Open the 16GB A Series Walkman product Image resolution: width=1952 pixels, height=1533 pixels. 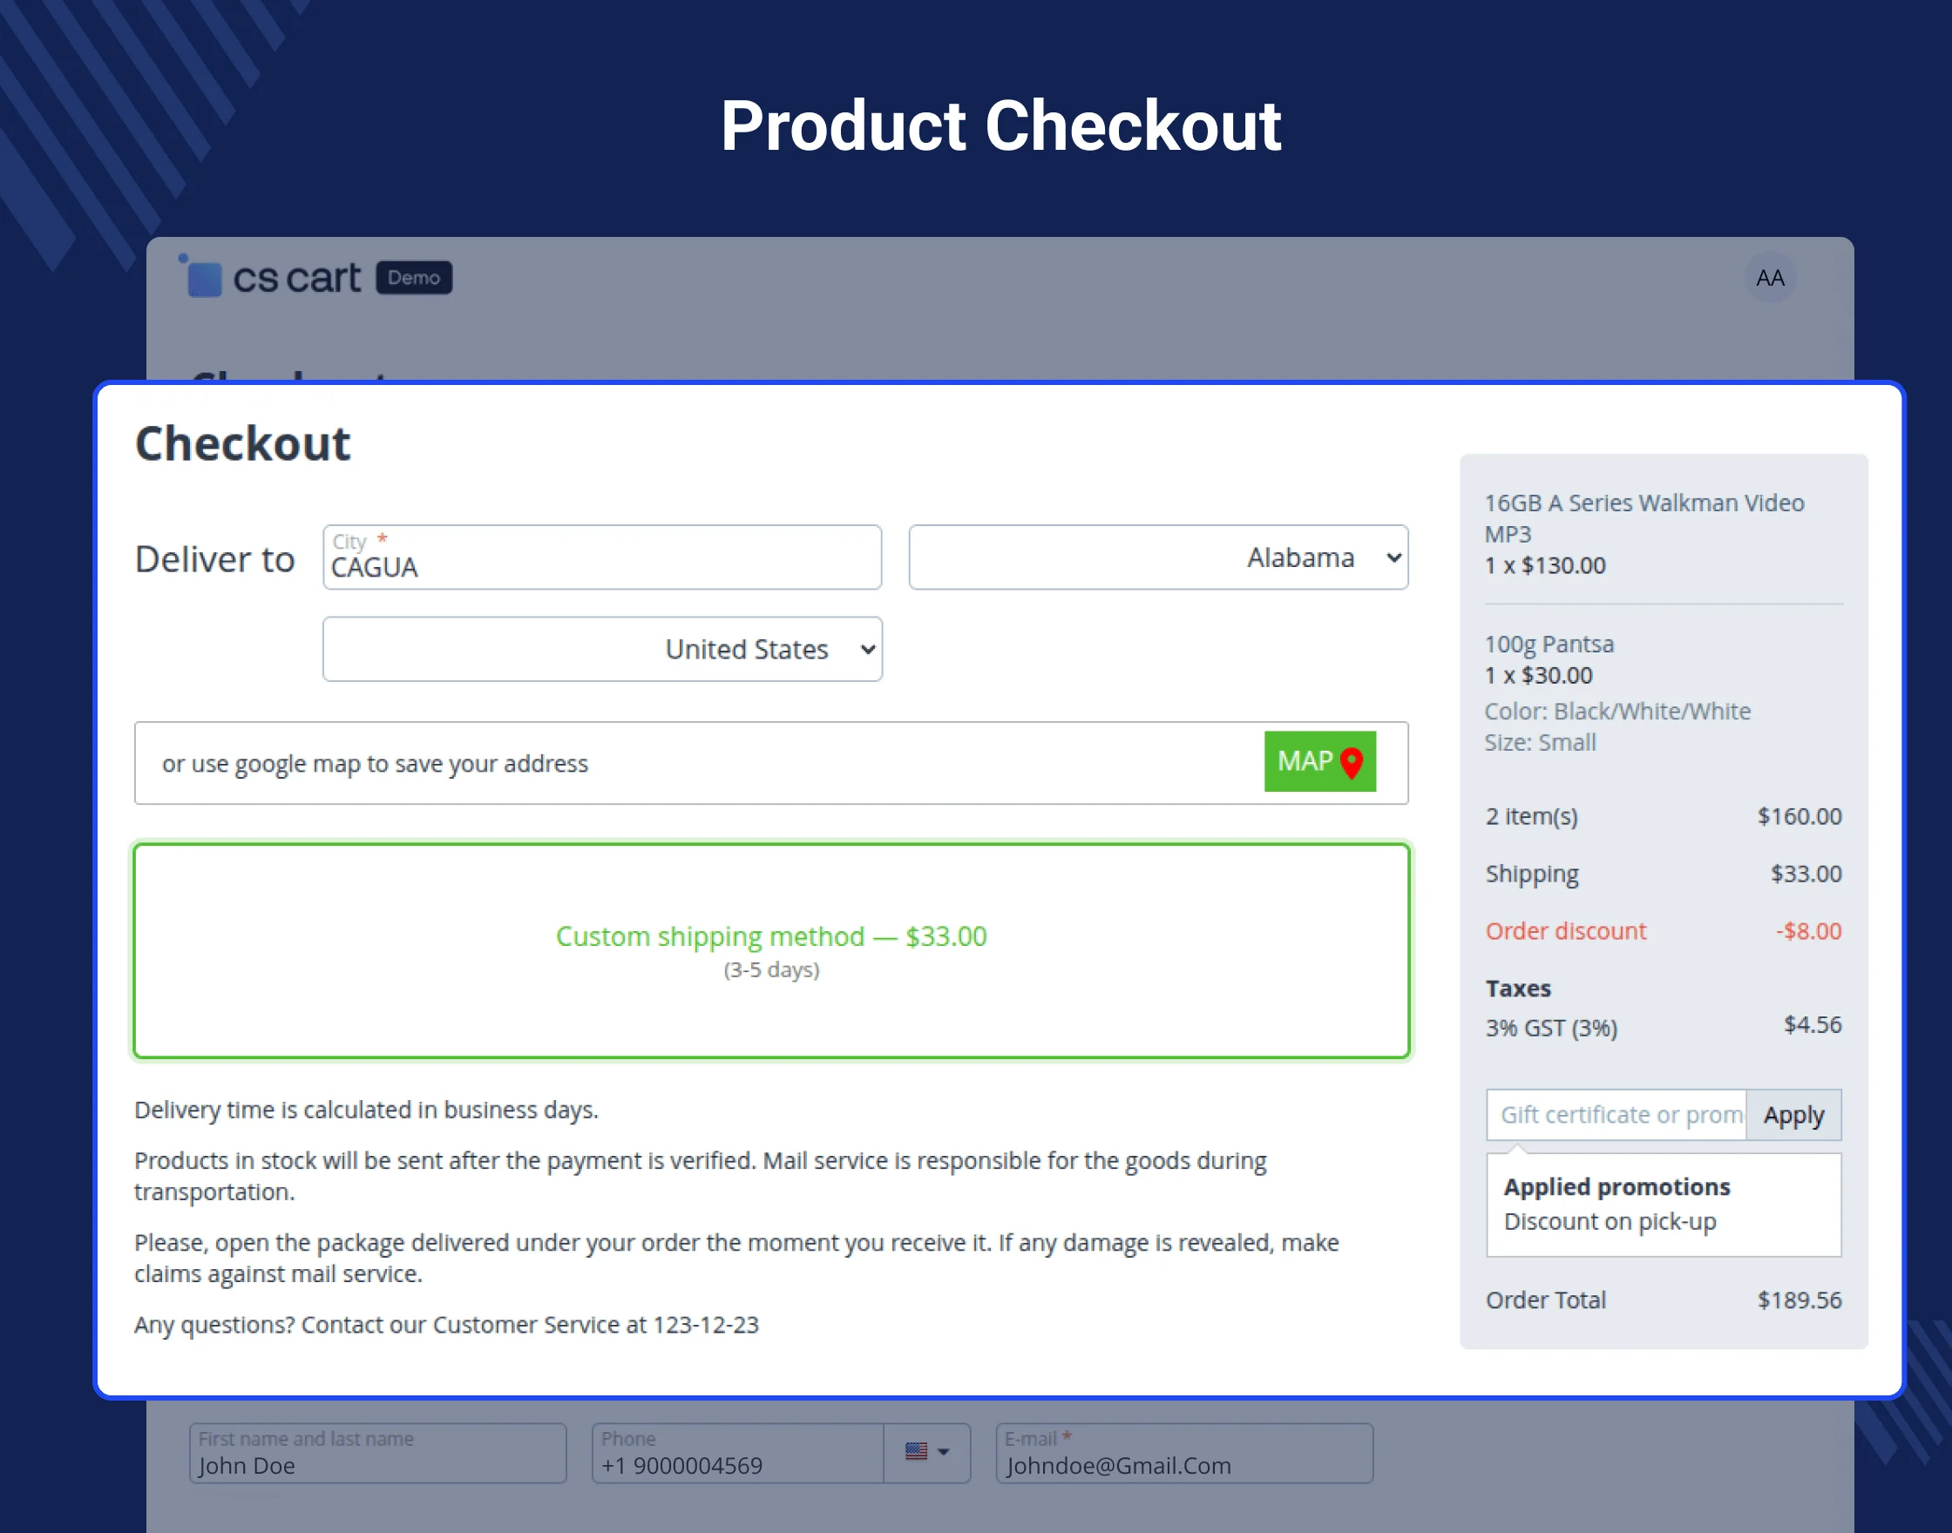(1644, 518)
